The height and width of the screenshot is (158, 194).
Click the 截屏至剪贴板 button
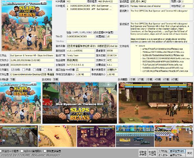[177, 151]
